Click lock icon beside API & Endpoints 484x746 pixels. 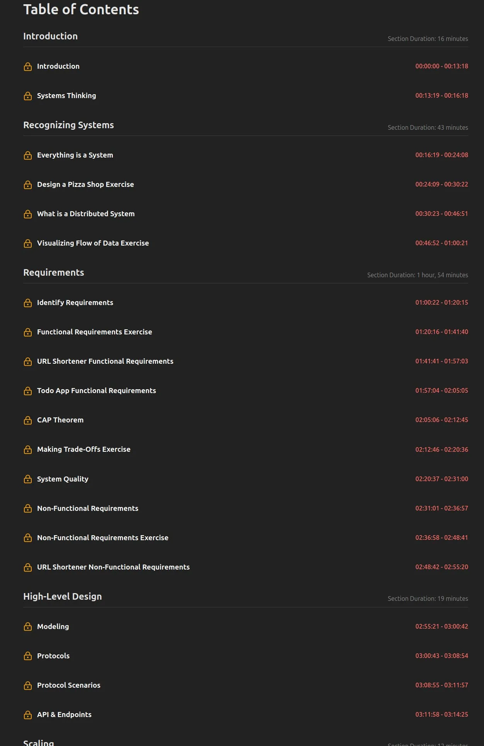(x=28, y=715)
